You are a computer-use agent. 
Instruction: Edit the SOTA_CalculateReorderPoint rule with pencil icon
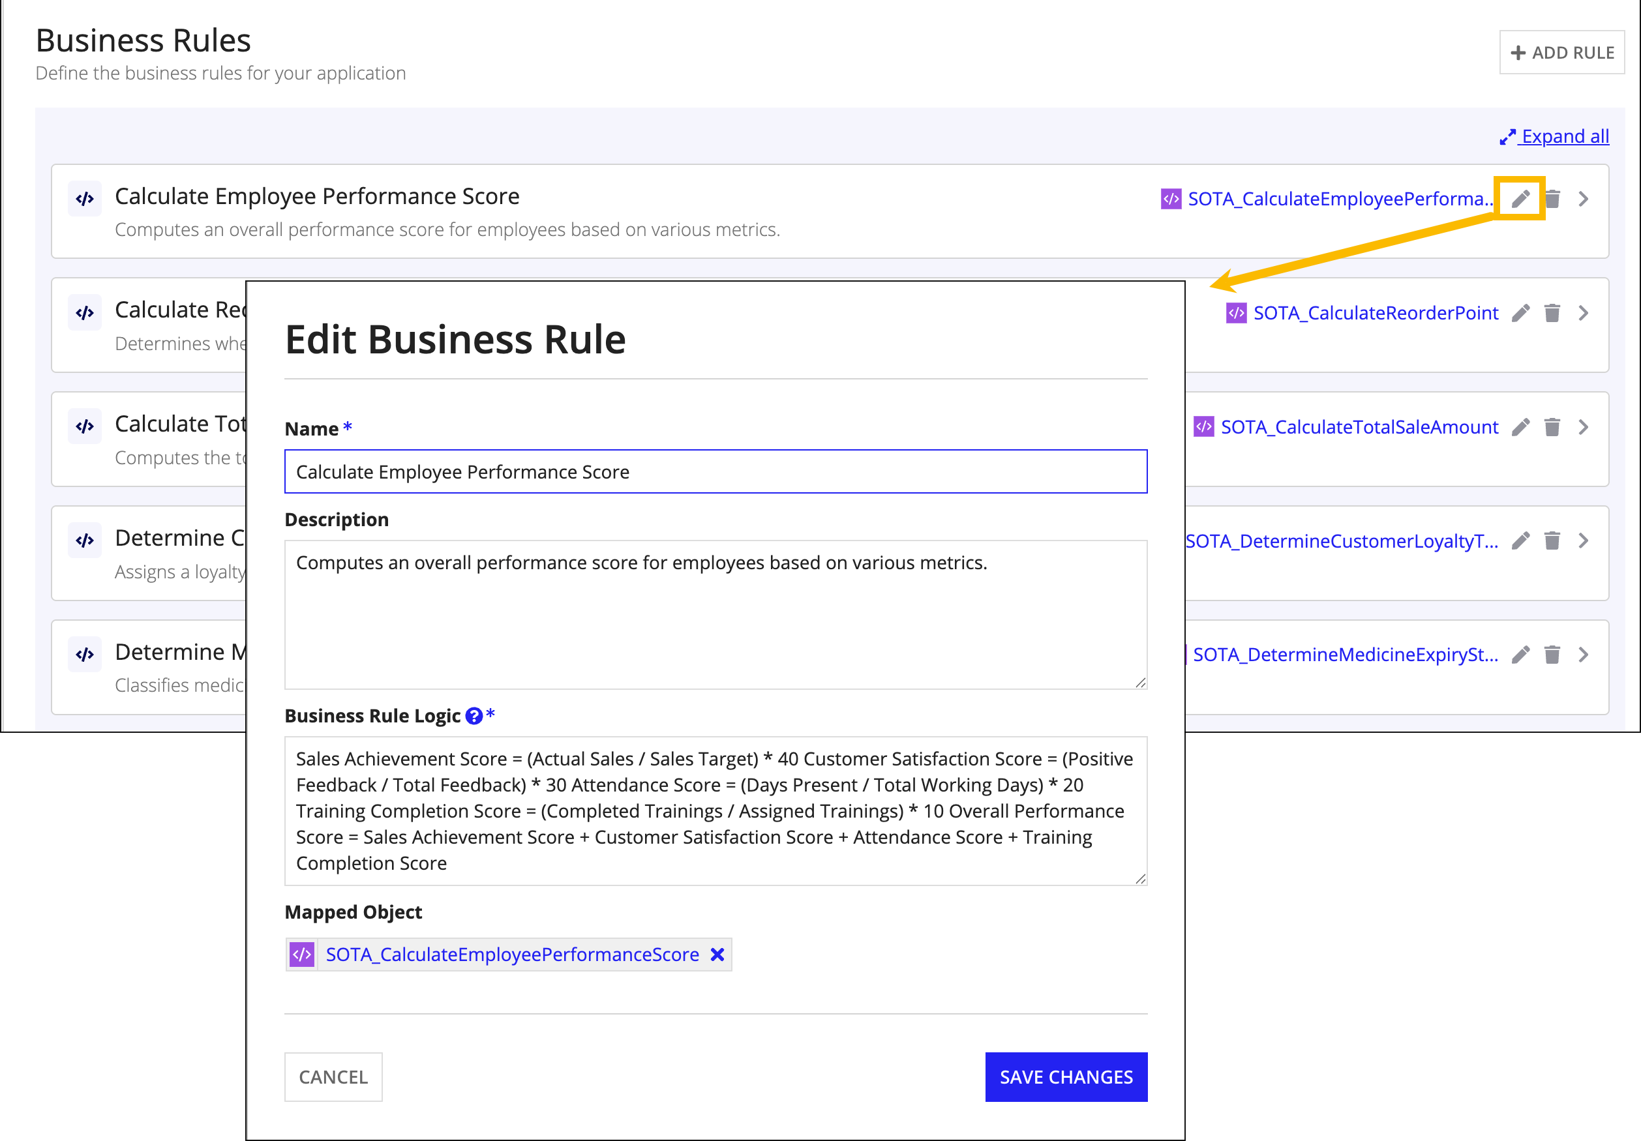coord(1520,313)
